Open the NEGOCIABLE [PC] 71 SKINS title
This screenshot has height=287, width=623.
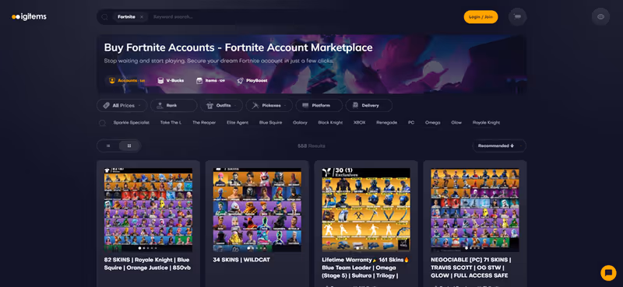click(x=471, y=268)
